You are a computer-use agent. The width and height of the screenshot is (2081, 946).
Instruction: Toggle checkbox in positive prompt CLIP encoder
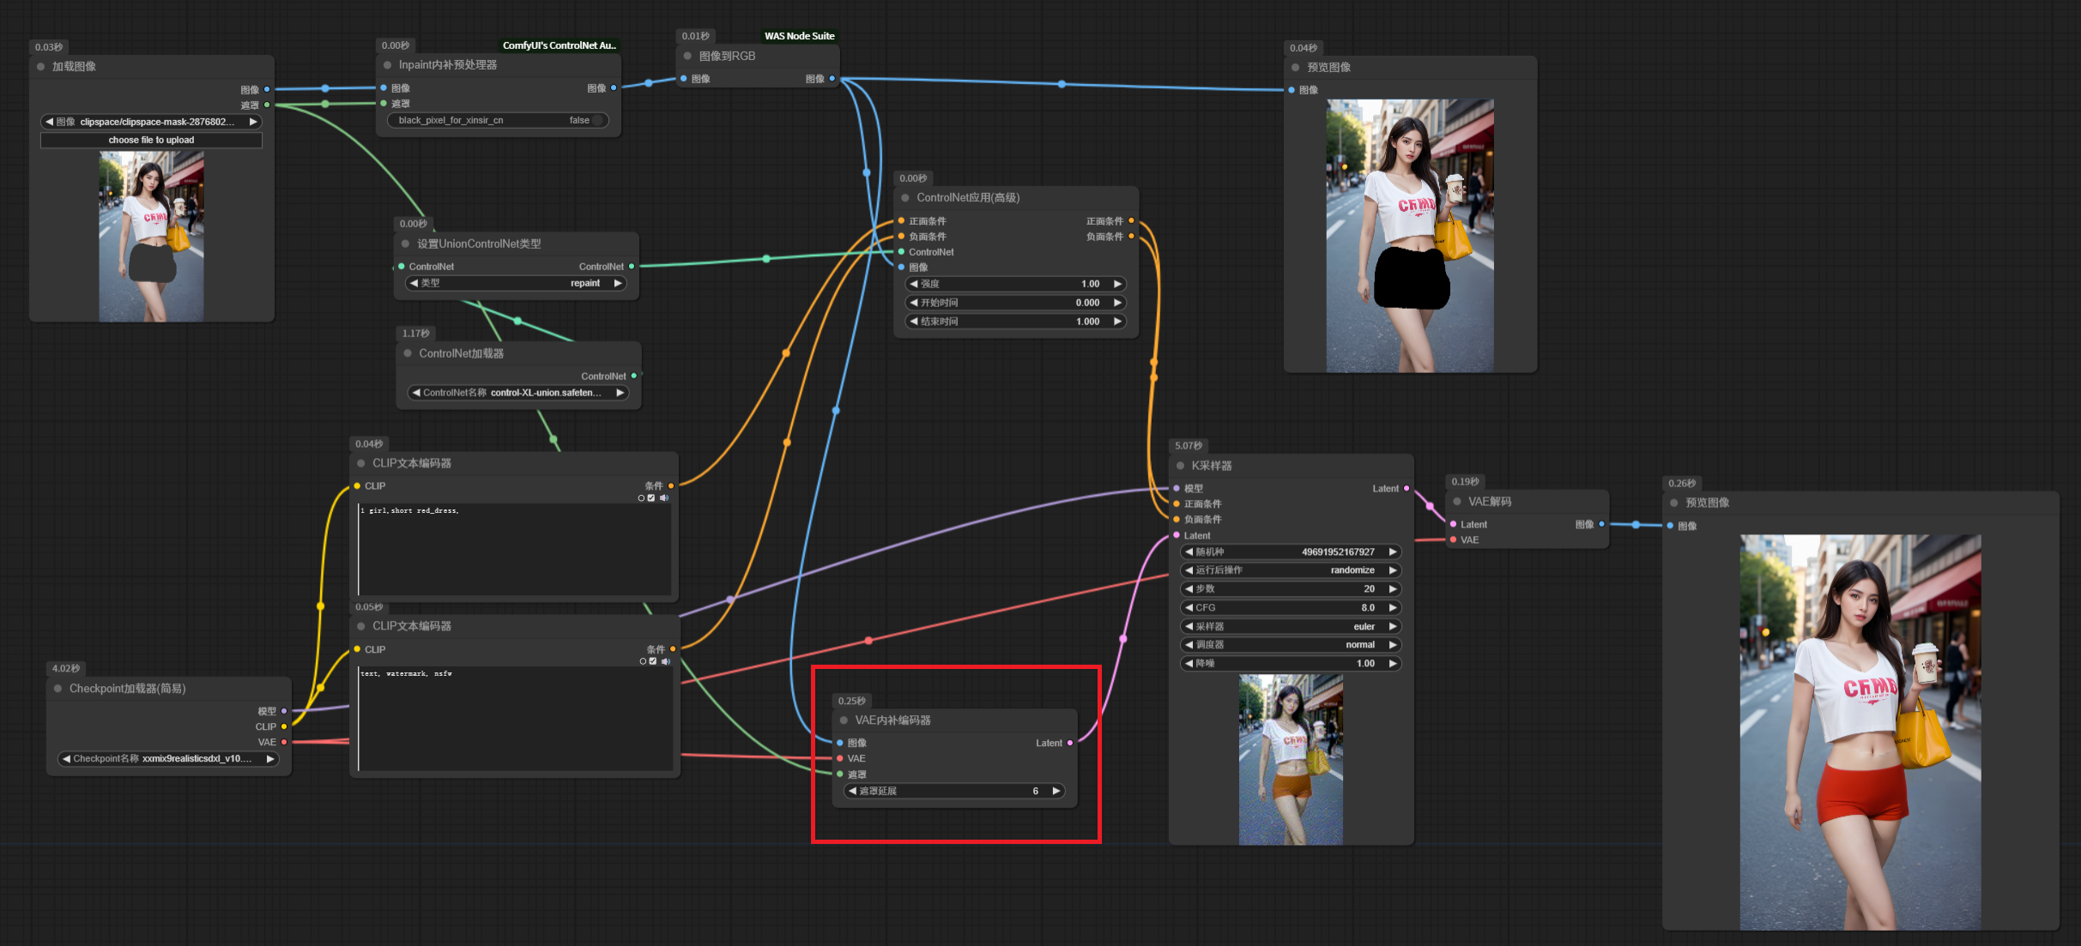(651, 498)
